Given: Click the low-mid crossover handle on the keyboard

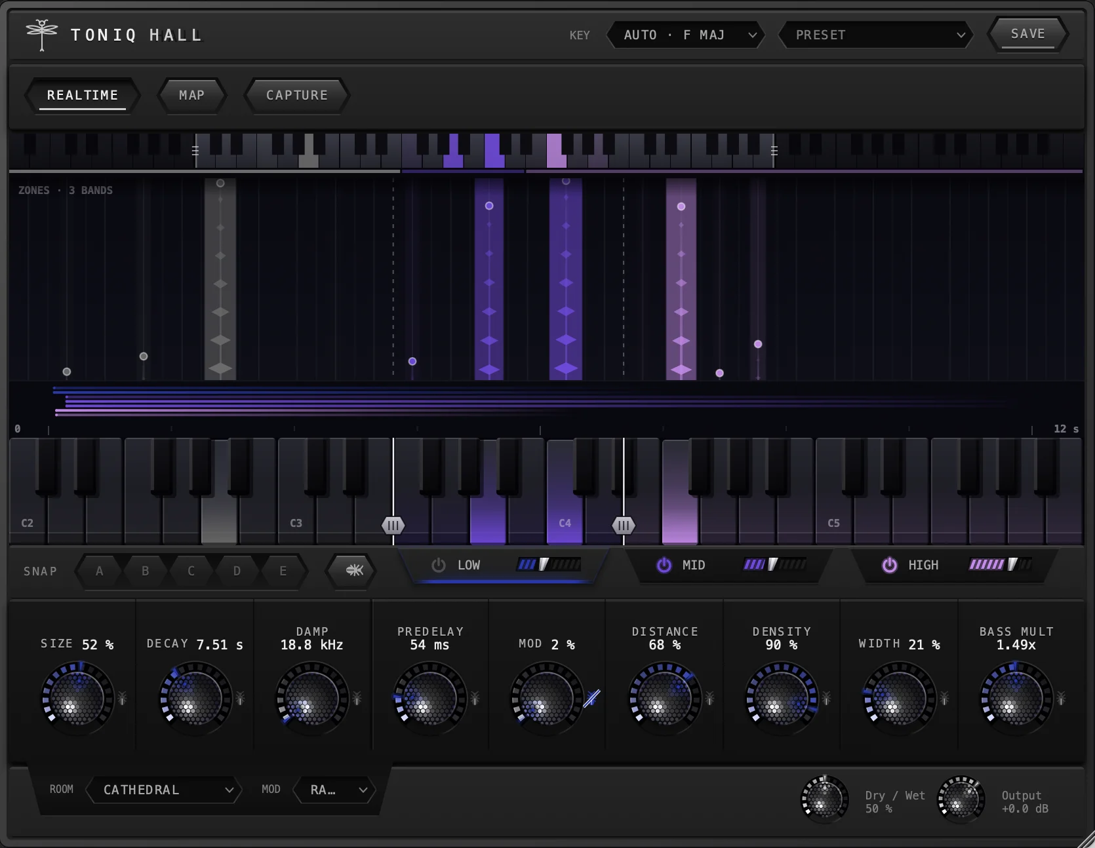Looking at the screenshot, I should coord(393,525).
